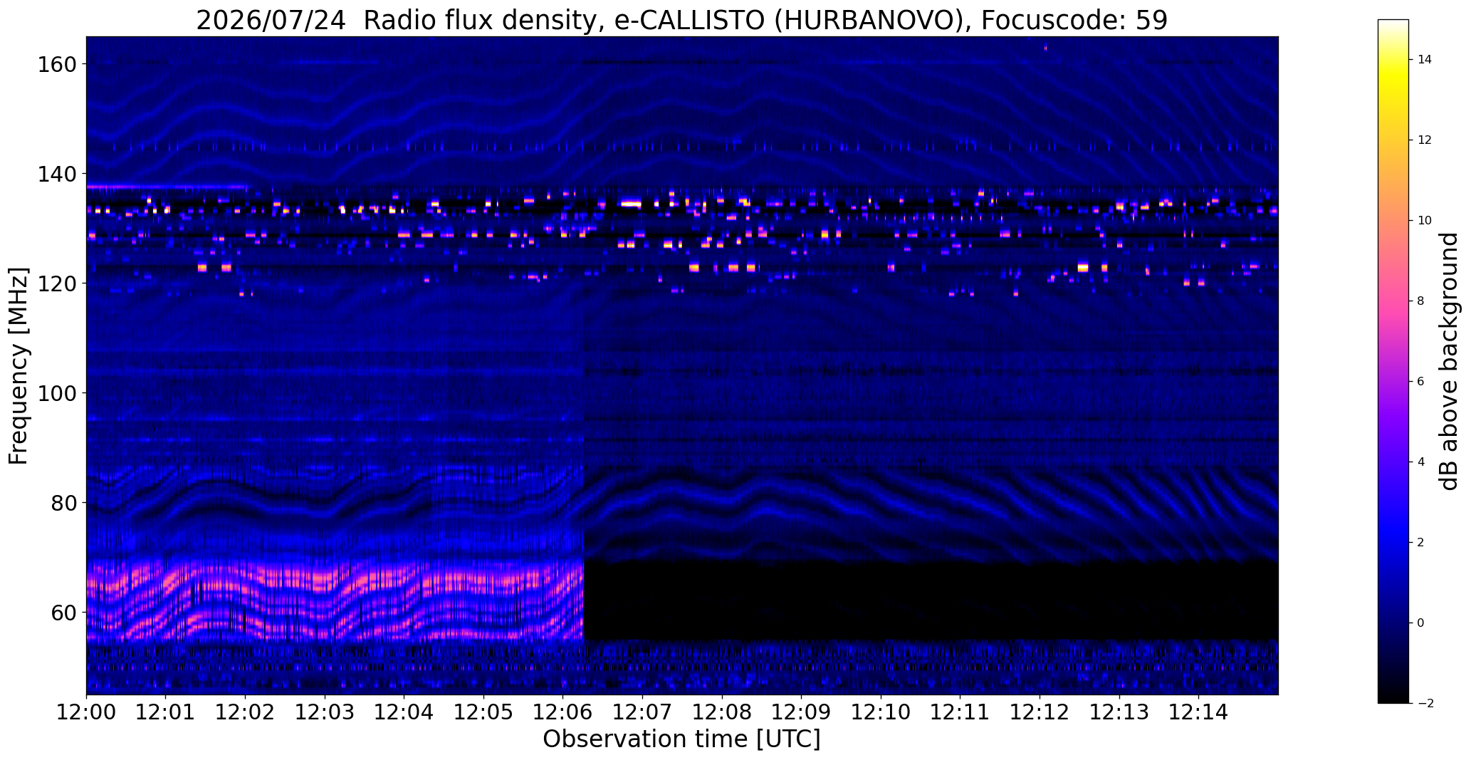The image size is (1471, 760).
Task: Click the colorbar at the 14 dB level
Action: (1393, 59)
